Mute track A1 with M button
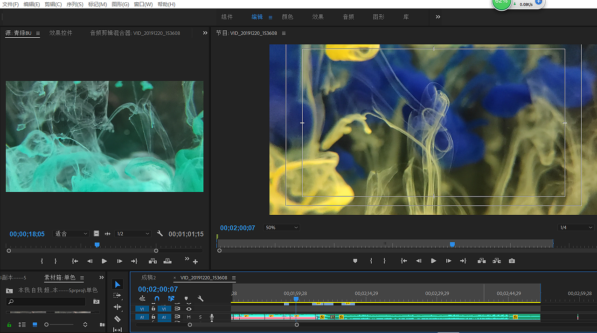Image resolution: width=597 pixels, height=333 pixels. pos(189,317)
